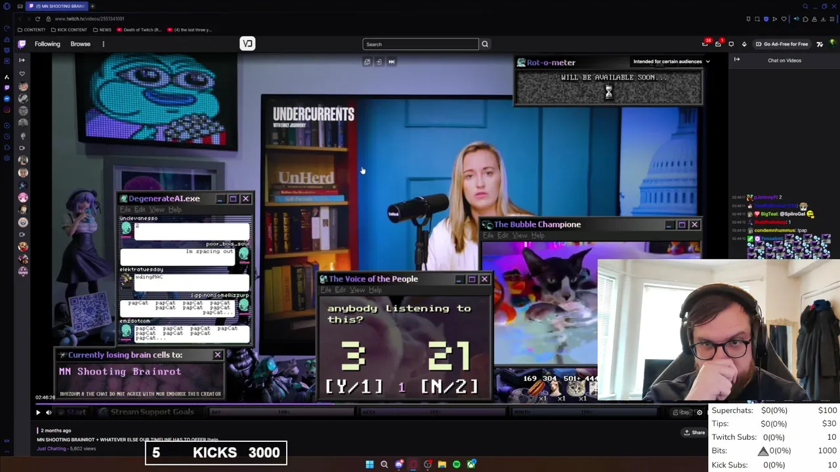The image size is (840, 472).
Task: Click the pJohnnyP chat message
Action: click(x=757, y=197)
